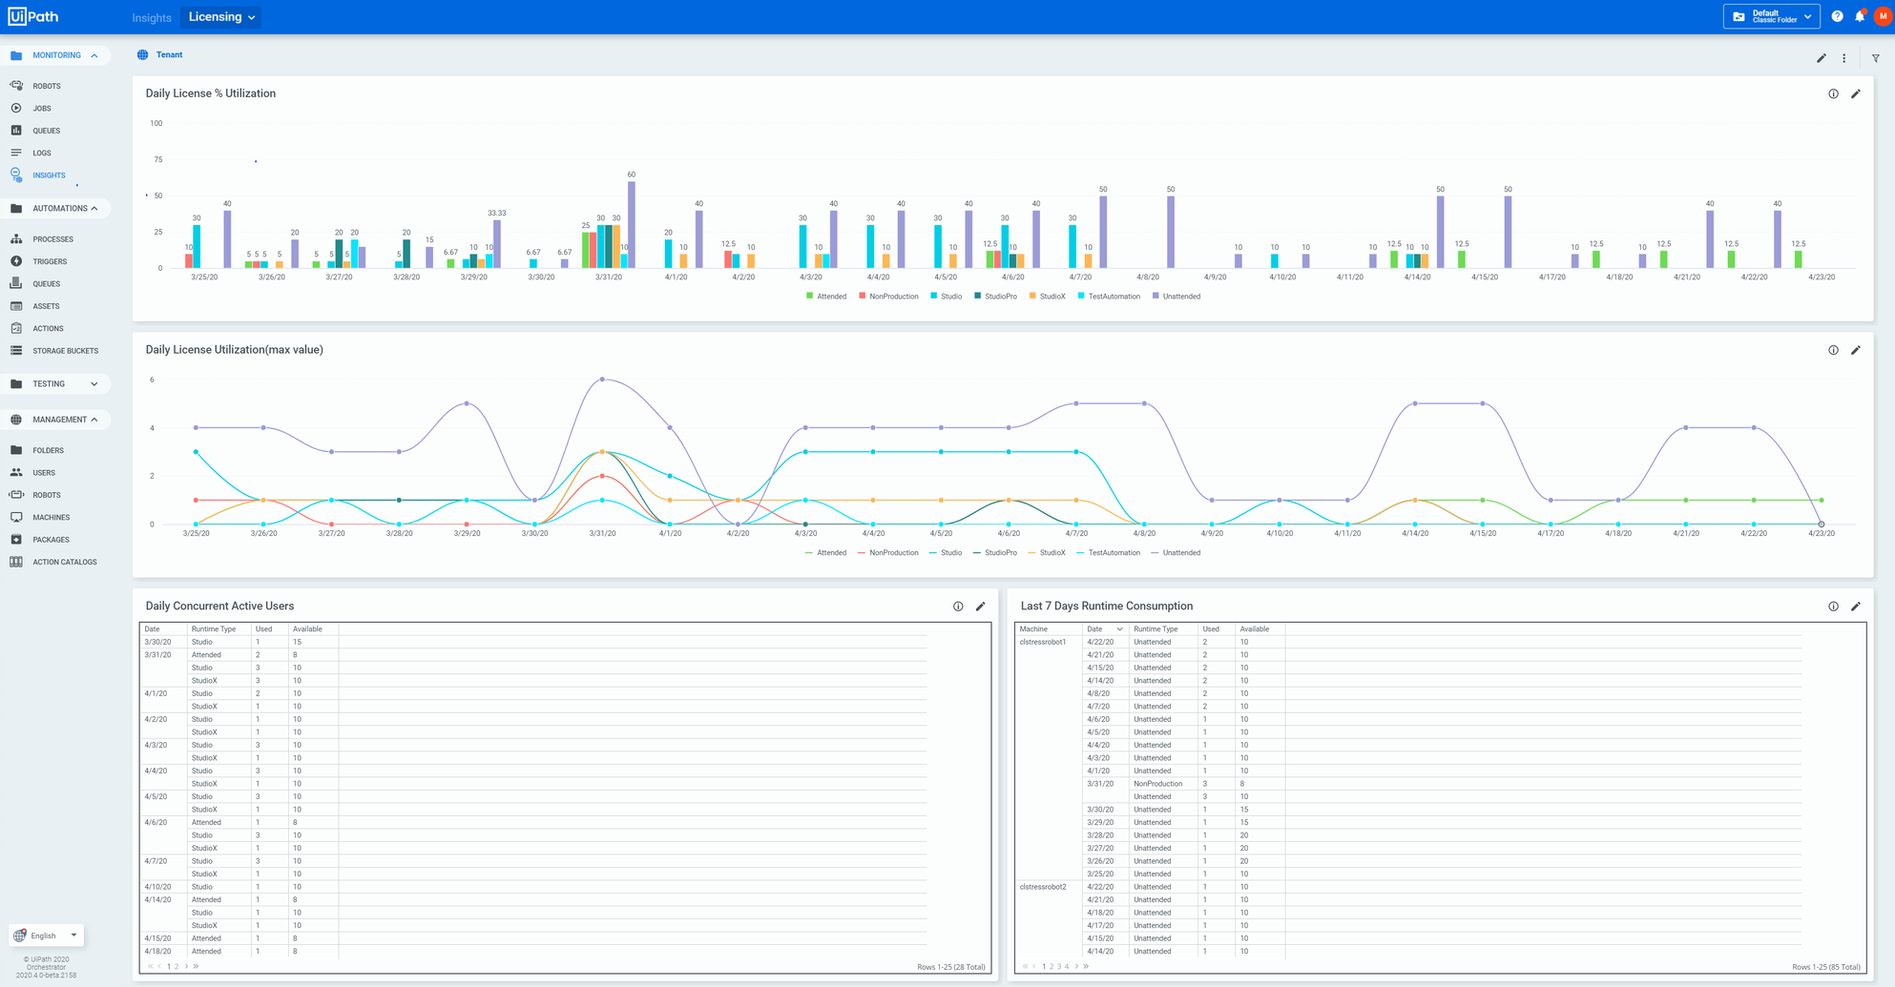
Task: Toggle NonProduction series in bar chart legend
Action: click(888, 297)
